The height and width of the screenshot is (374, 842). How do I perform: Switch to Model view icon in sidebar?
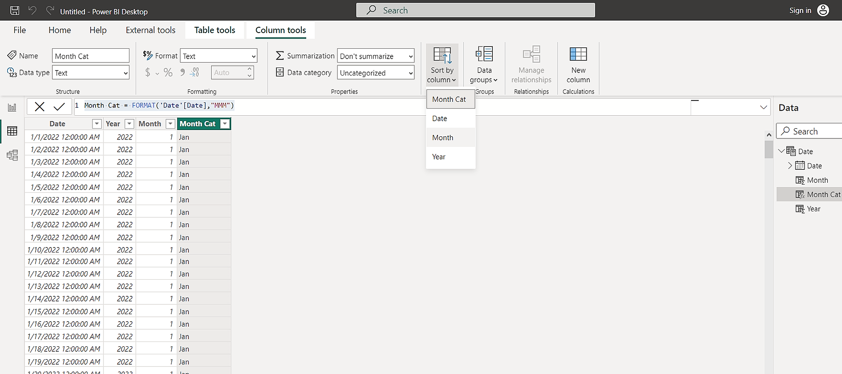pyautogui.click(x=12, y=155)
